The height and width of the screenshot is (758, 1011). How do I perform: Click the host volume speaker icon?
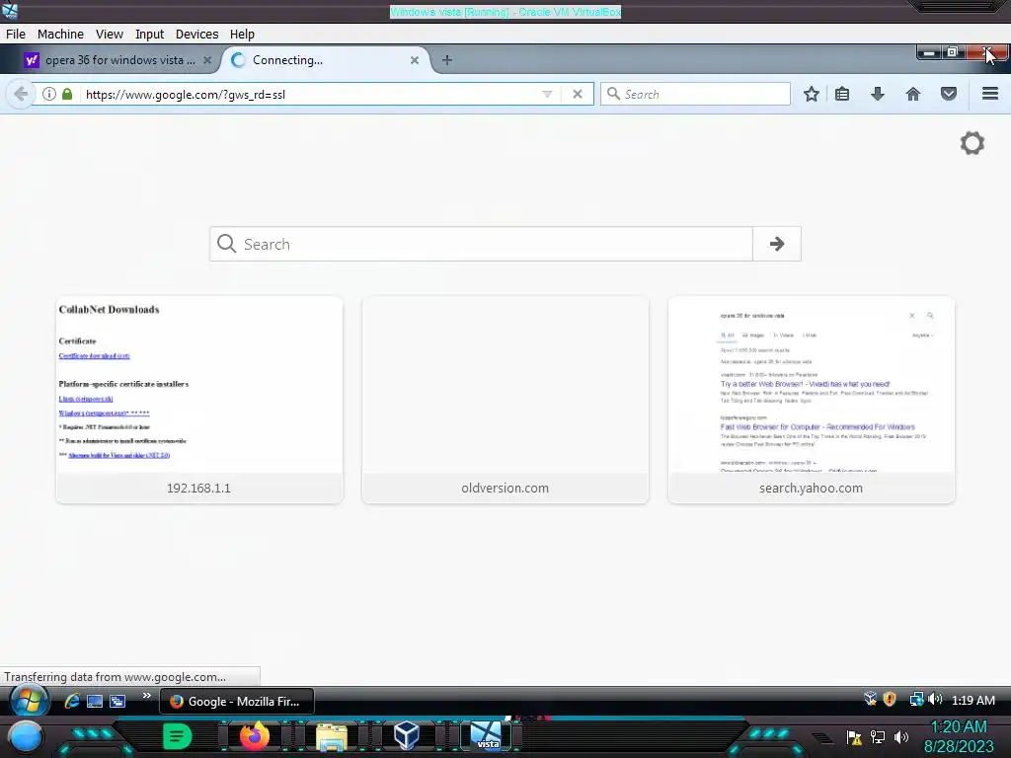point(901,737)
